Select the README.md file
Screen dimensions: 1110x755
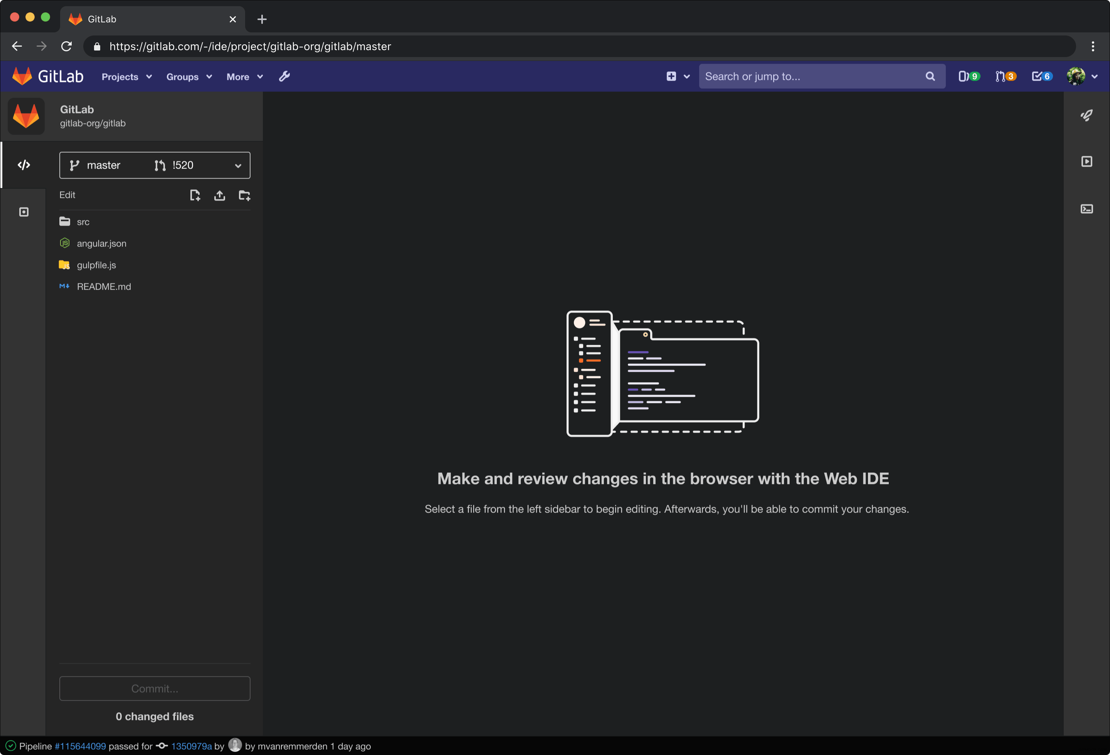(x=104, y=286)
